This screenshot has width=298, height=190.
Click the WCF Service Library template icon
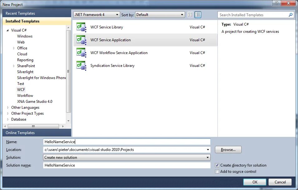tap(81, 27)
